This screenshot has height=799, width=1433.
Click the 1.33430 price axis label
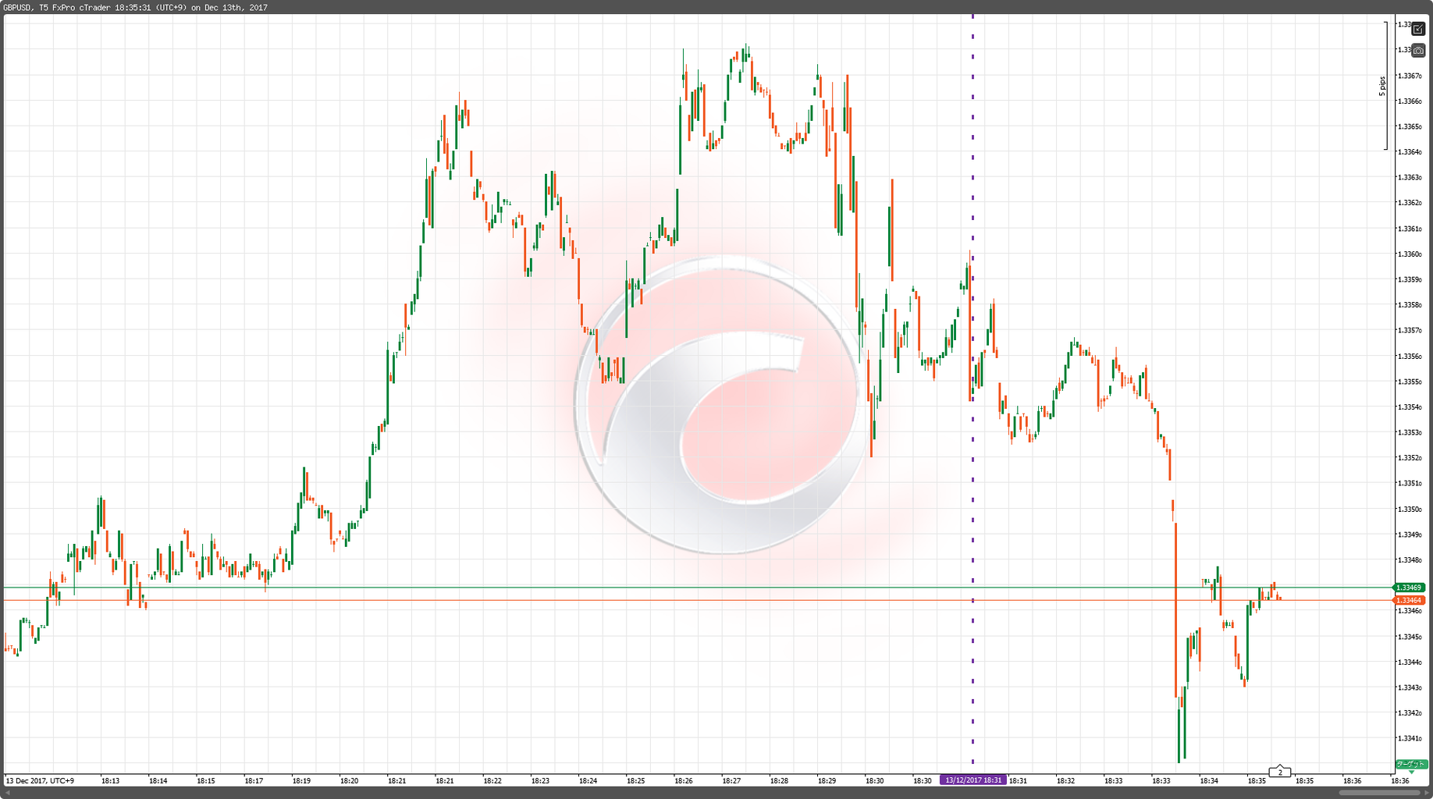pos(1409,687)
